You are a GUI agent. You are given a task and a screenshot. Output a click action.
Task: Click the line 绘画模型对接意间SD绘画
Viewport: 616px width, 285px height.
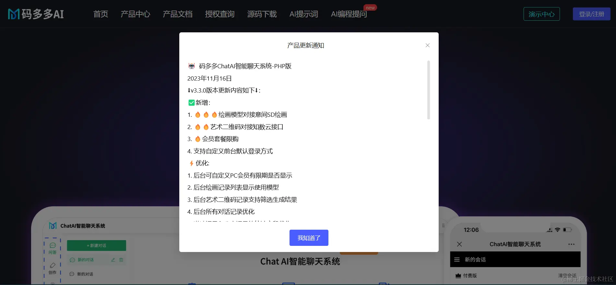237,115
